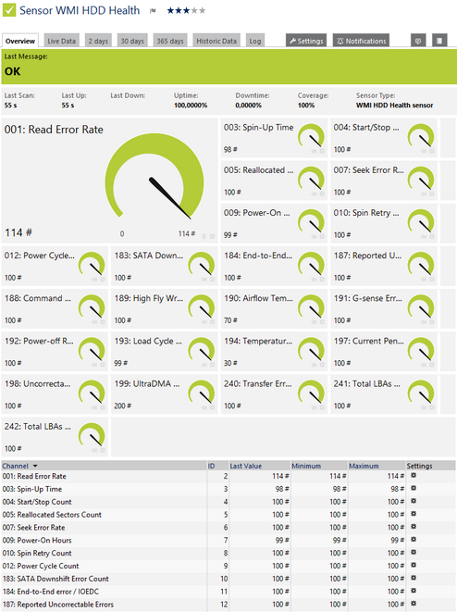This screenshot has width=457, height=612.
Task: Switch to the Overview tab
Action: 20,41
